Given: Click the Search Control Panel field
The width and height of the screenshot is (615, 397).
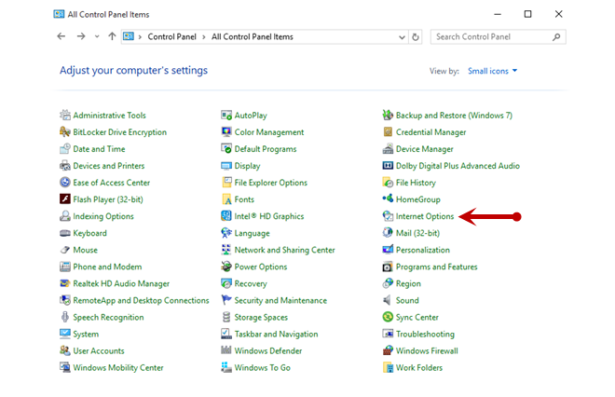Looking at the screenshot, I should click(499, 37).
